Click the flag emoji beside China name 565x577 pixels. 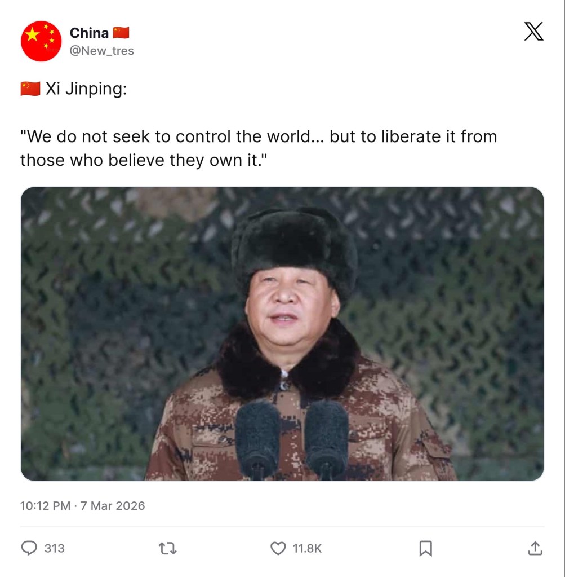tap(121, 33)
